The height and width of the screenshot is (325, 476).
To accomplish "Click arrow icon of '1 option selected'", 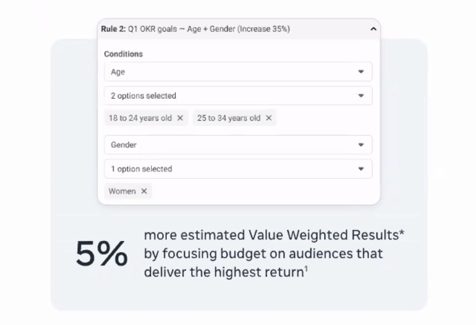I will click(361, 169).
